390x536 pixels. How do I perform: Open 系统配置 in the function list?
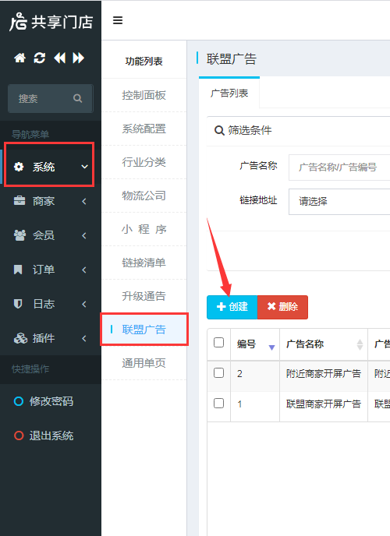[144, 129]
